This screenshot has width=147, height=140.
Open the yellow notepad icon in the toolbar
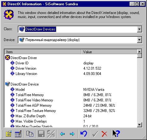point(9,134)
